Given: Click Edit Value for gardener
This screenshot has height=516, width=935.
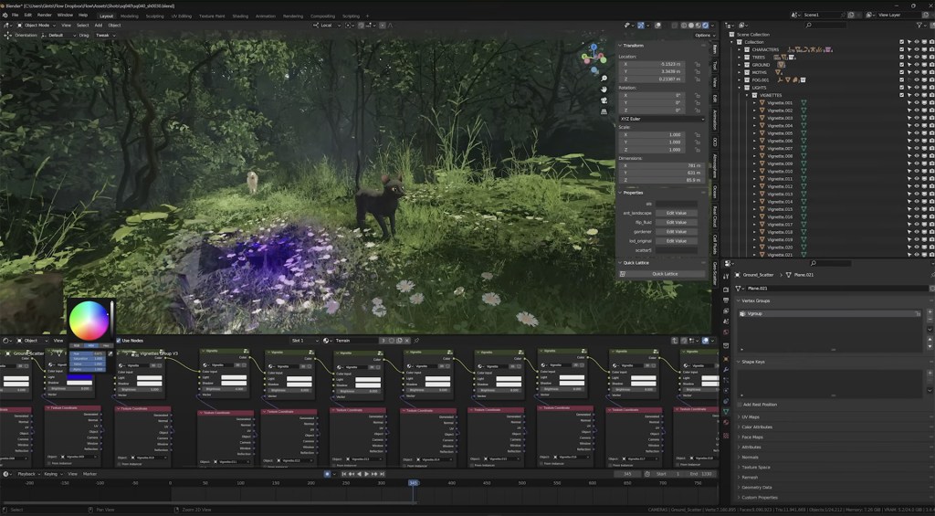Looking at the screenshot, I should click(677, 231).
